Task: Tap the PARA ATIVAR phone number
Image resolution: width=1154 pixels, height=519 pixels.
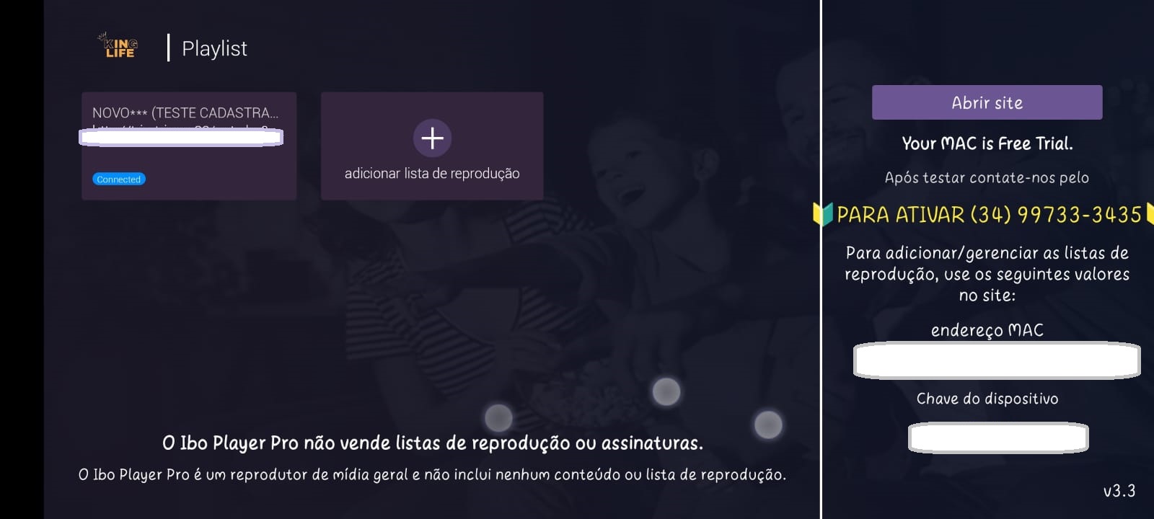Action: [x=1056, y=214]
